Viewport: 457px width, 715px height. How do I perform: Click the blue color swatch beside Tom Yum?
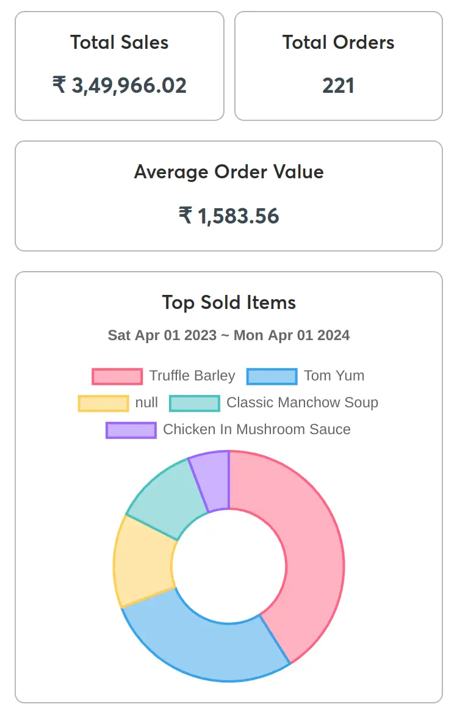(x=272, y=376)
